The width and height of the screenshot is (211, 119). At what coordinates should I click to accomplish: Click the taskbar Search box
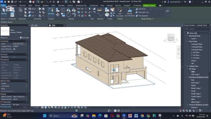click(63, 116)
